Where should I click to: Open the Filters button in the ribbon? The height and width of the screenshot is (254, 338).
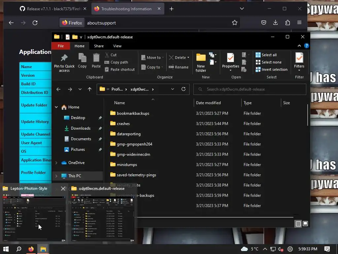click(x=299, y=62)
